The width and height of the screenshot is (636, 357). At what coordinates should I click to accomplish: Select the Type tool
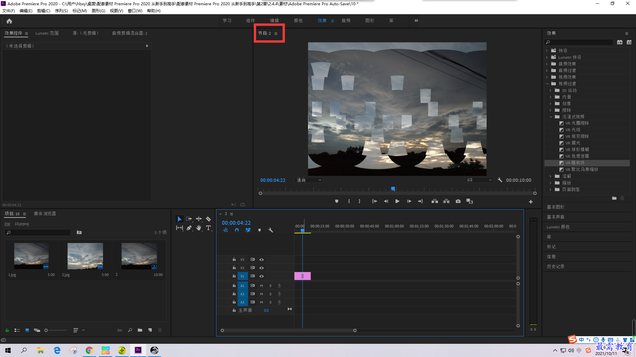tap(208, 228)
